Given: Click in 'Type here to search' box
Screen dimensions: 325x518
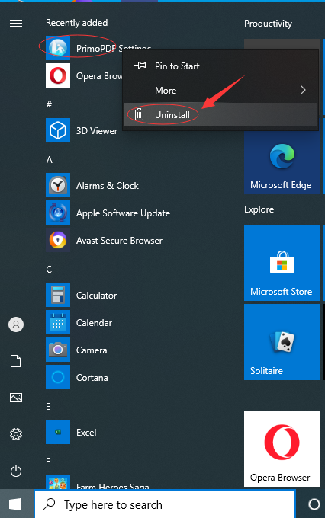Looking at the screenshot, I should tap(165, 504).
